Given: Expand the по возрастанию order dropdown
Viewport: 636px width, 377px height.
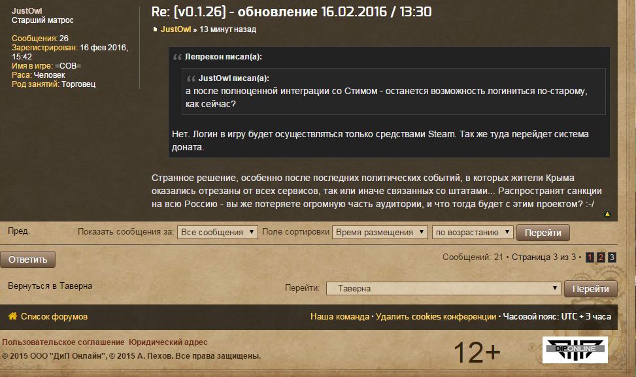Looking at the screenshot, I should pos(473,233).
